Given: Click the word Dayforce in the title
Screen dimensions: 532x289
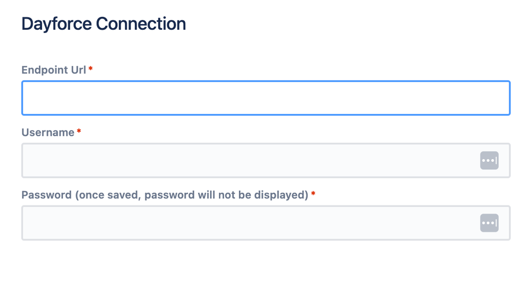Looking at the screenshot, I should 56,24.
